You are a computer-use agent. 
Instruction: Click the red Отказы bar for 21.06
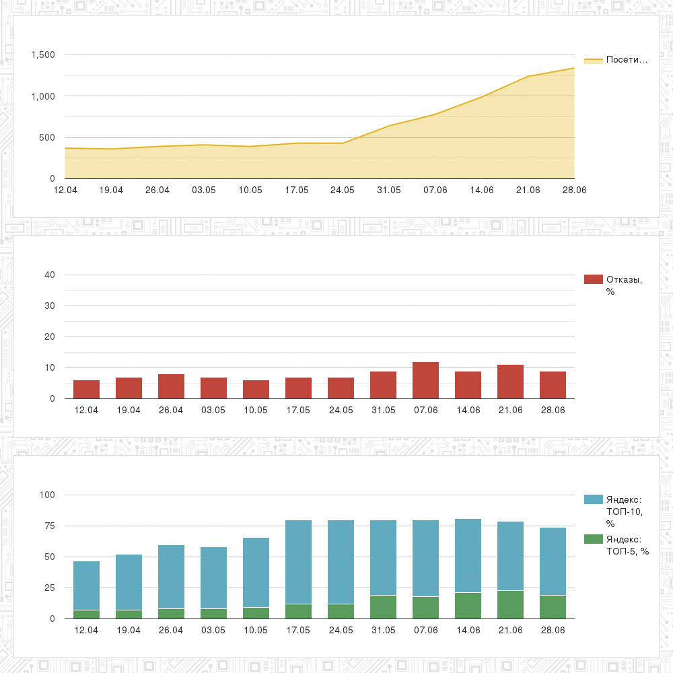pos(510,382)
